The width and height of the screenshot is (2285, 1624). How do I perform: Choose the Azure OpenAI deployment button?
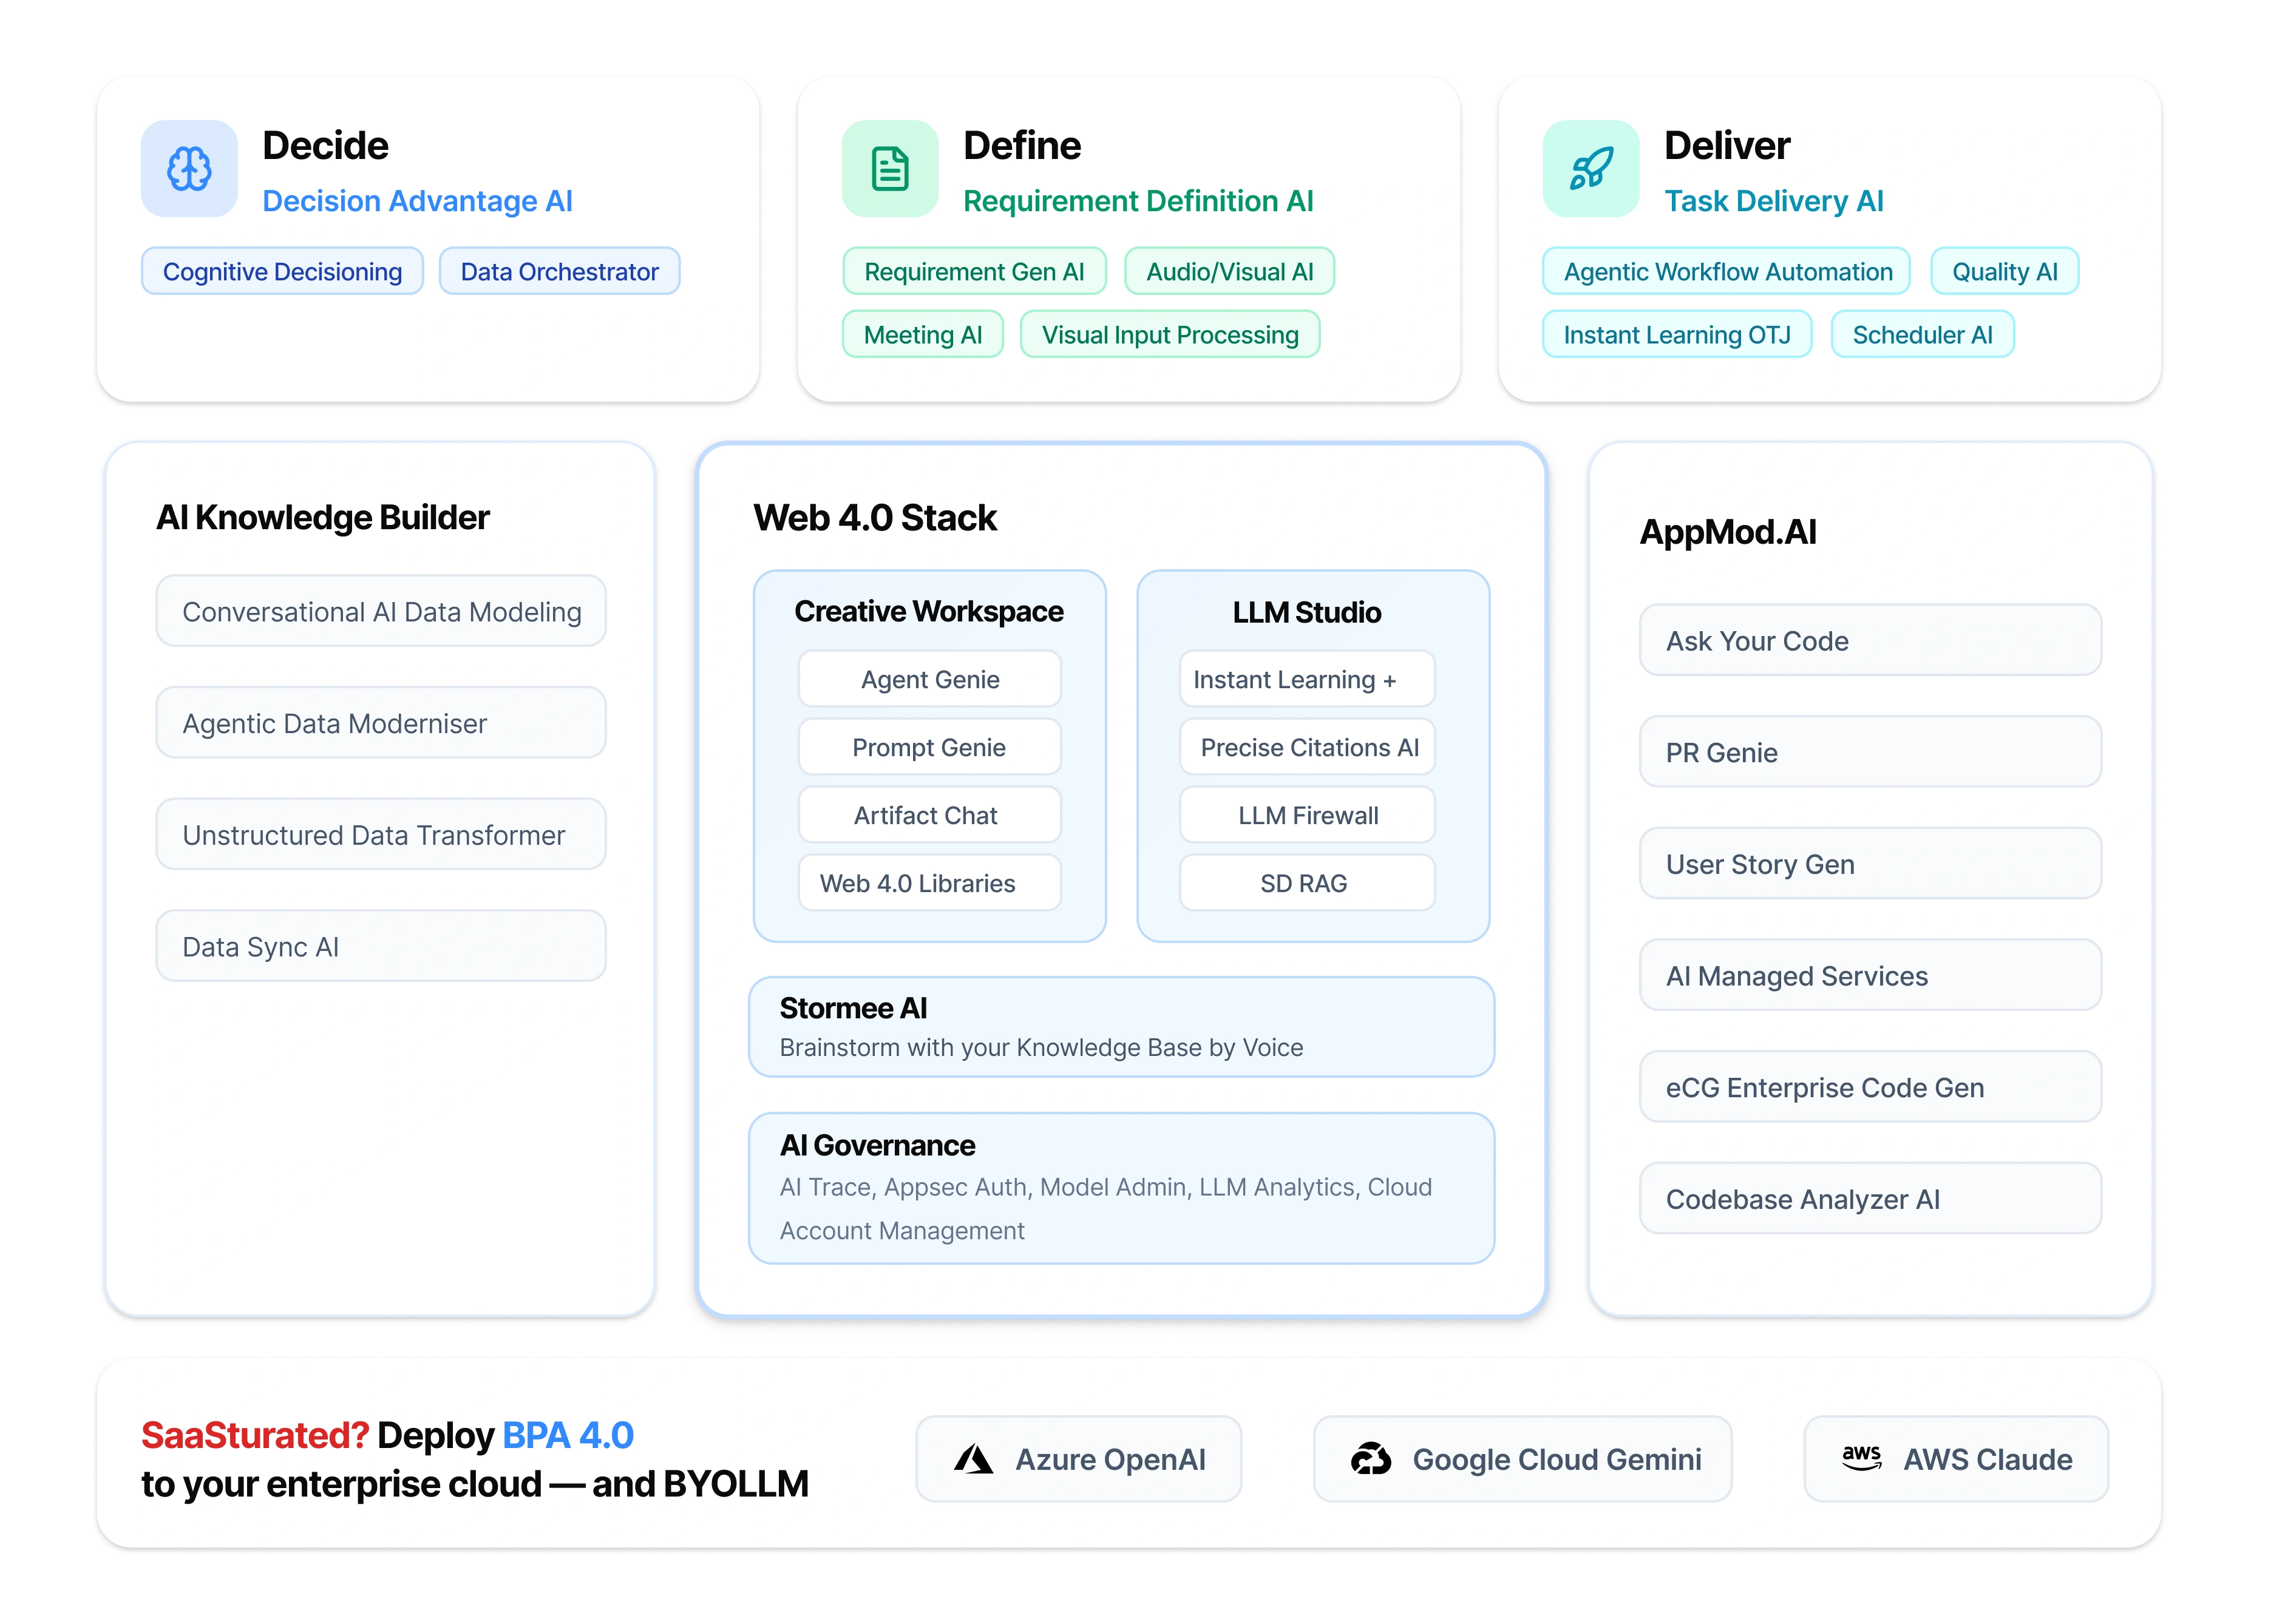pos(1079,1459)
